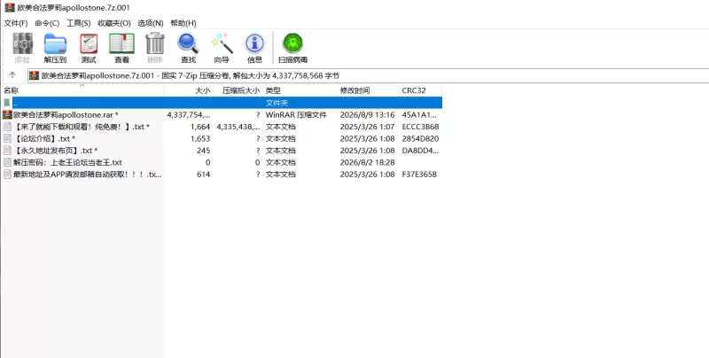Click the date 2026/8/2 18:28
The height and width of the screenshot is (358, 709).
[367, 162]
